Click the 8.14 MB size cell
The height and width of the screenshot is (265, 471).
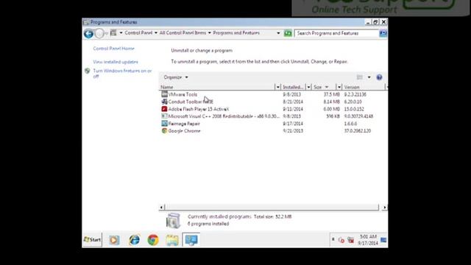[x=332, y=102]
